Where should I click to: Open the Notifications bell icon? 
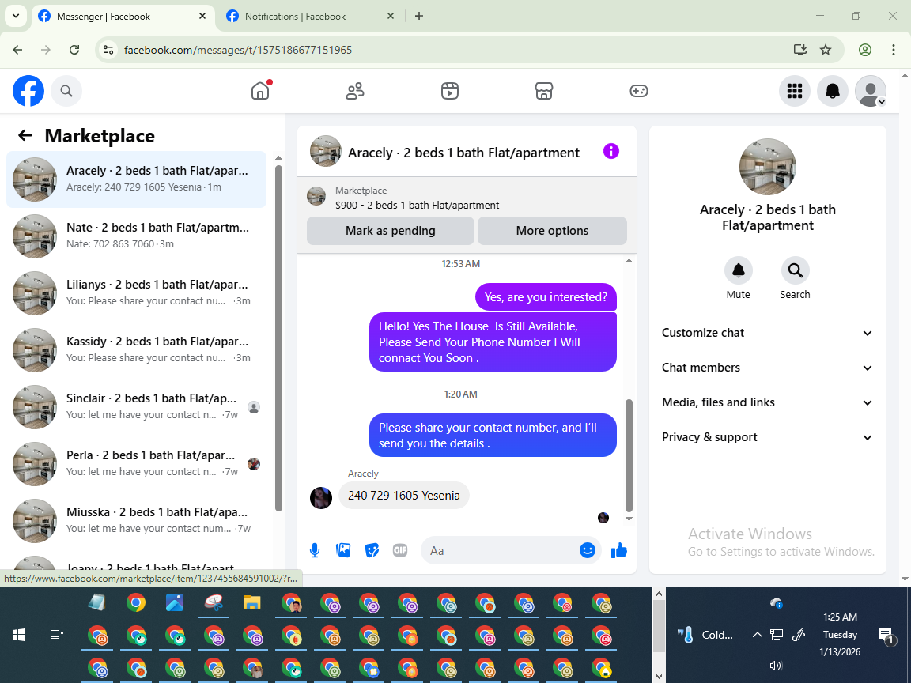(833, 91)
